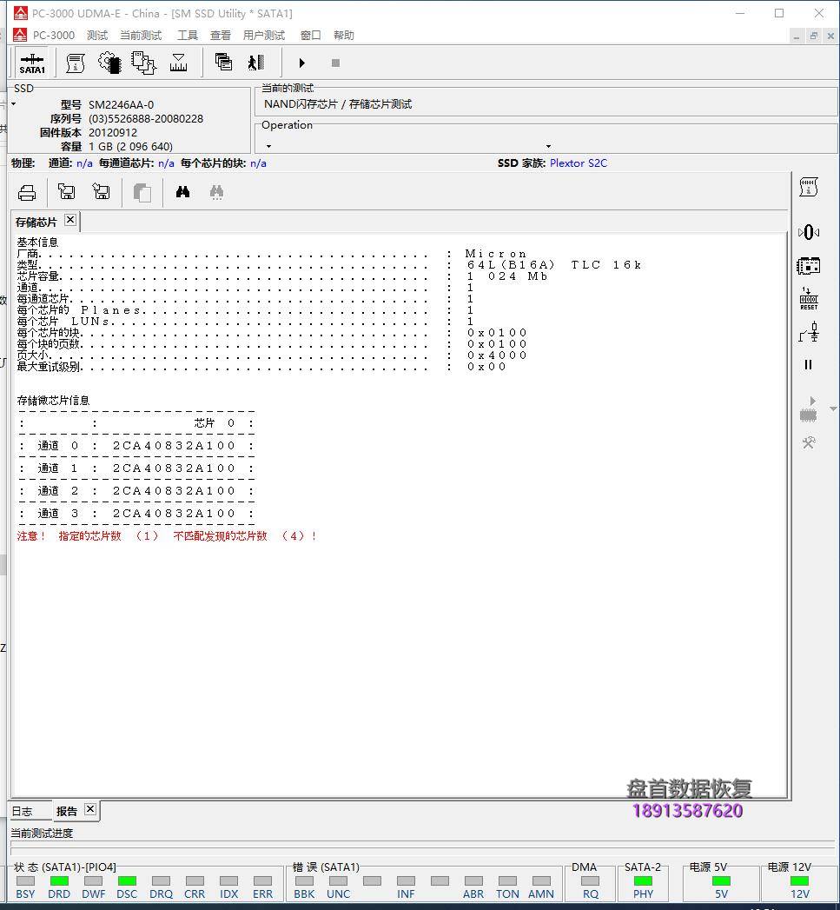Stop the test with the square button
The height and width of the screenshot is (910, 840).
tap(335, 63)
